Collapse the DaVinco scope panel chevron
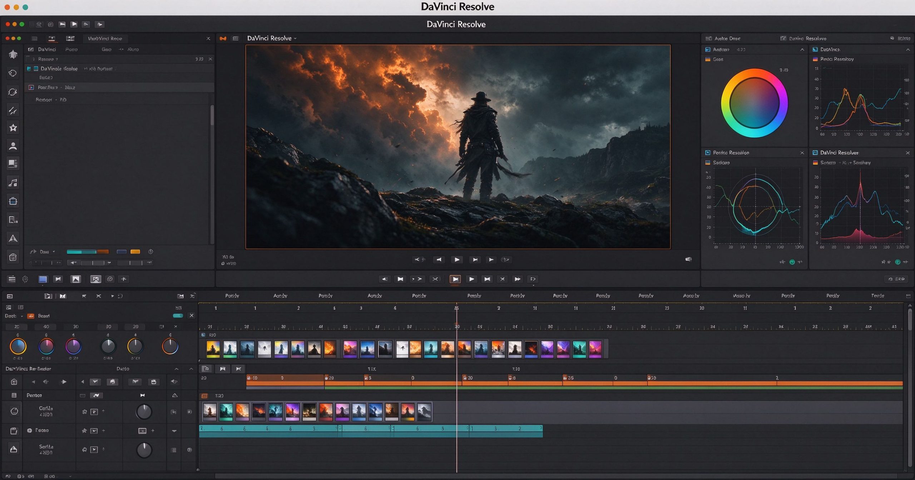 click(908, 50)
